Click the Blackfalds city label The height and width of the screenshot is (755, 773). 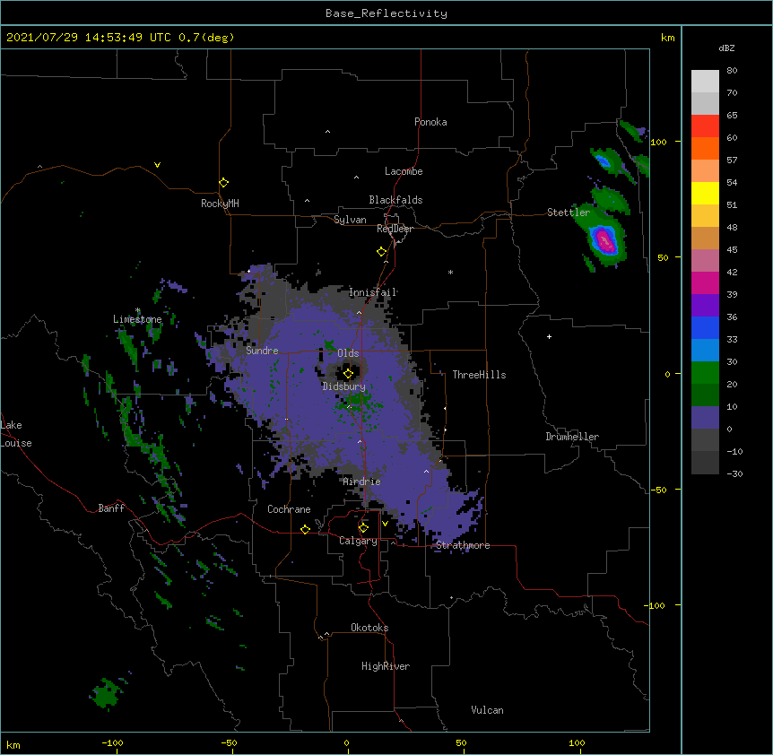pyautogui.click(x=395, y=200)
